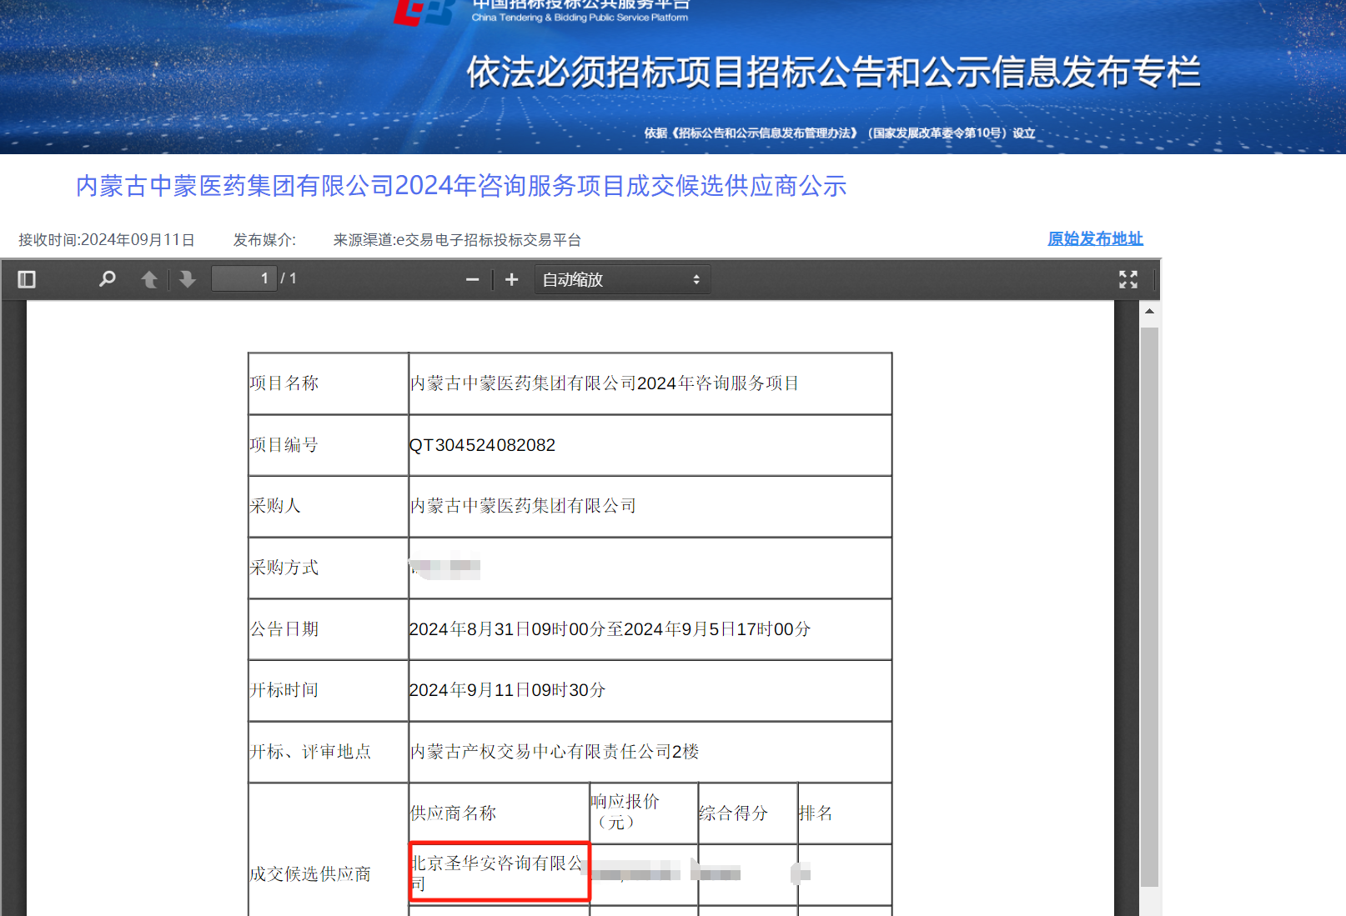1346x916 pixels.
Task: Zoom out with the minus button
Action: 472,279
